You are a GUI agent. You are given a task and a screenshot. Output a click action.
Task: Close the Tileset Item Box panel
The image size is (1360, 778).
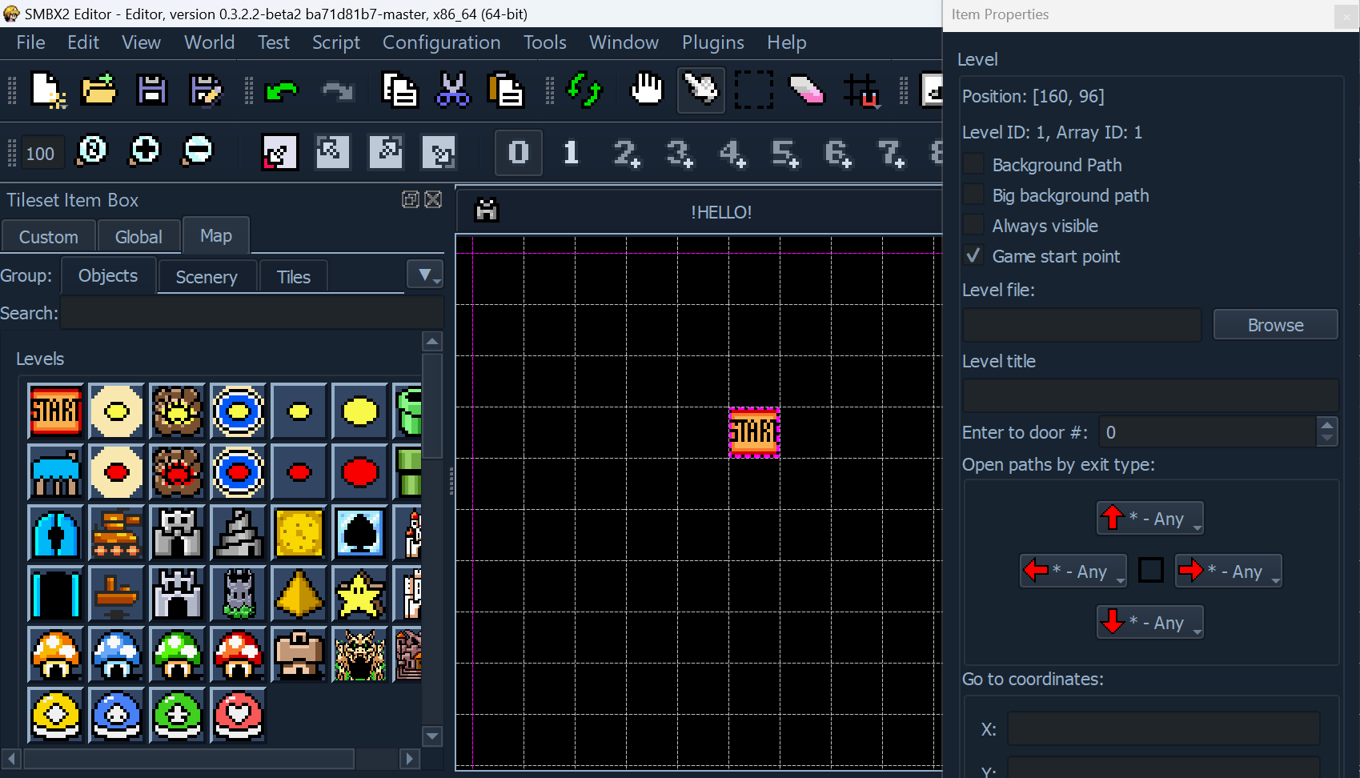click(x=433, y=199)
